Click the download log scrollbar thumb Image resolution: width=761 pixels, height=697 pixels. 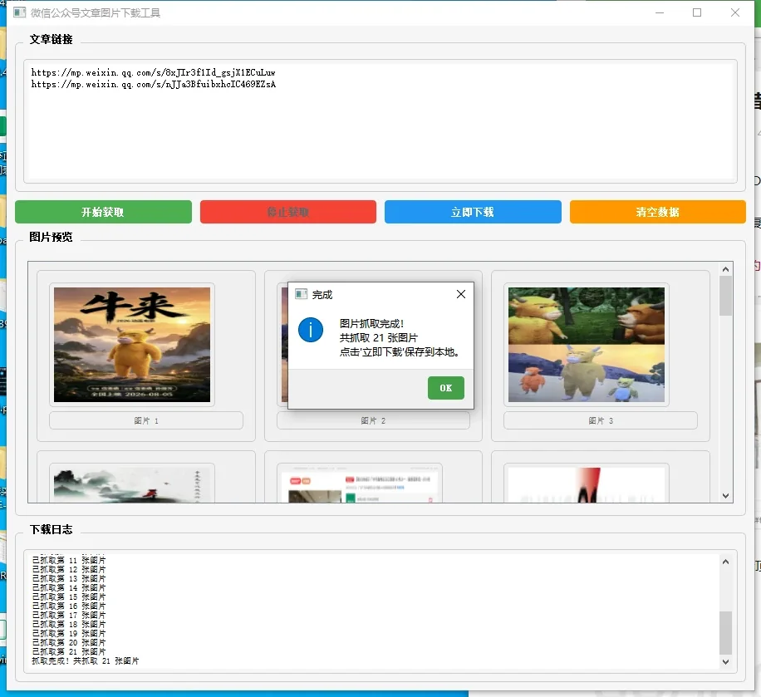725,633
